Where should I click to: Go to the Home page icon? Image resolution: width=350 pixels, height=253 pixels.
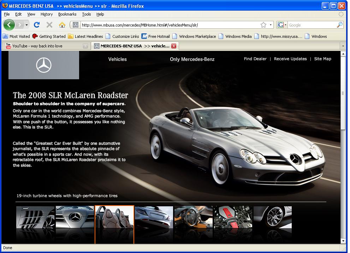(x=62, y=25)
